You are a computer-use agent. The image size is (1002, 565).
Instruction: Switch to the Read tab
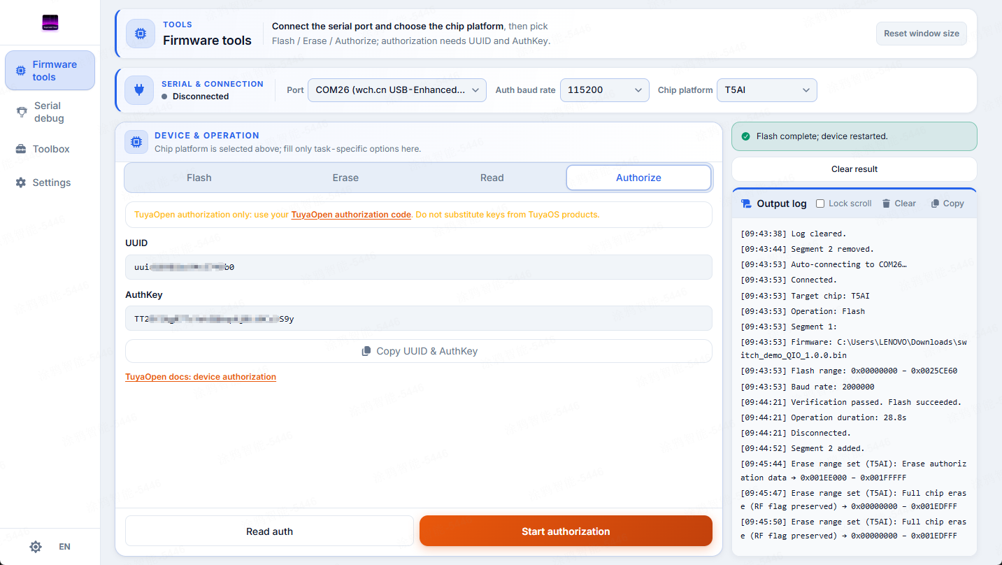(492, 178)
